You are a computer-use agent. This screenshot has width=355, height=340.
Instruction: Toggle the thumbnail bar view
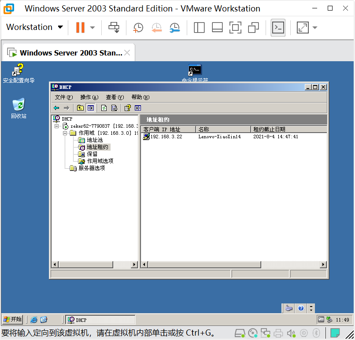217,28
